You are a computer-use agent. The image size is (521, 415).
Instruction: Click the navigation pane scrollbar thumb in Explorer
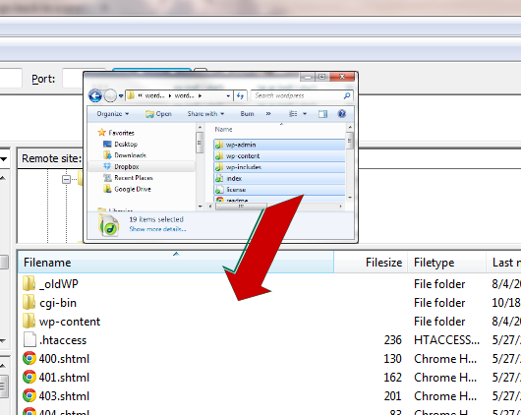coord(200,143)
